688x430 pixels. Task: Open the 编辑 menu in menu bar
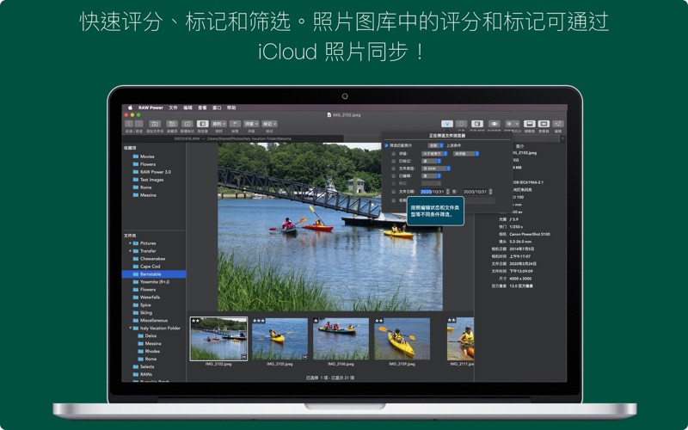(187, 107)
